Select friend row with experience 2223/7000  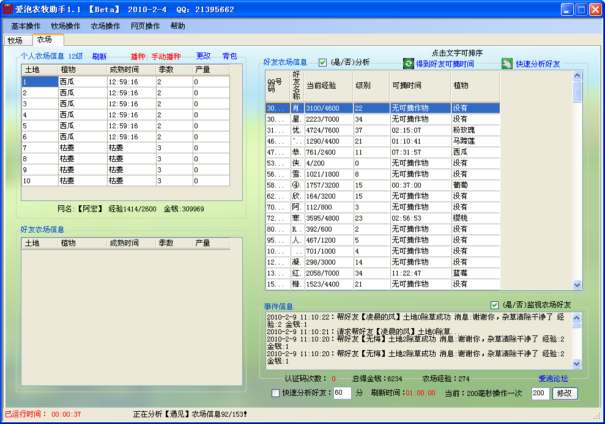tap(383, 119)
